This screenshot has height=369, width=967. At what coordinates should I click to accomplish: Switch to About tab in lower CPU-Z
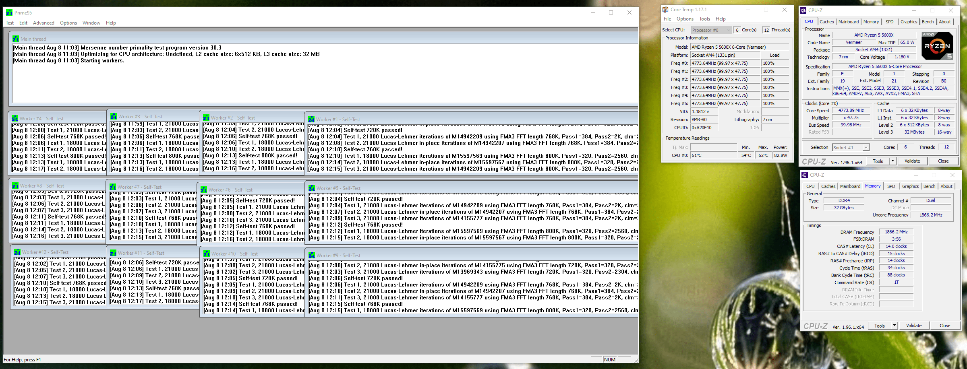(946, 186)
